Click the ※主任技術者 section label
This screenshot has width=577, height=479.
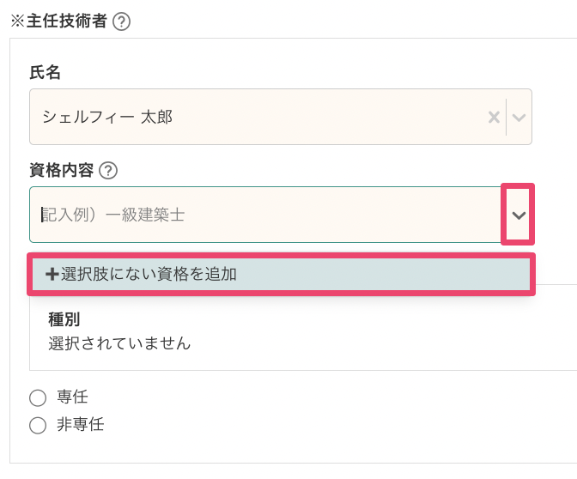tap(58, 22)
